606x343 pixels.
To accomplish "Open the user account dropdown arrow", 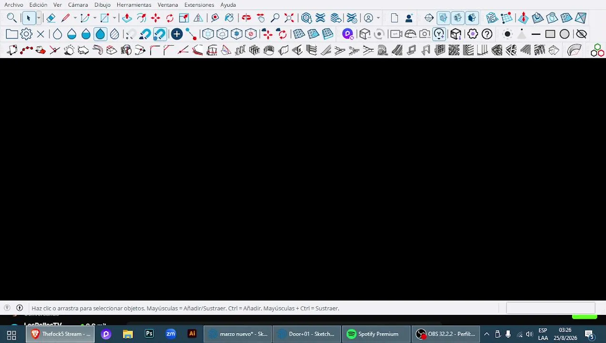I will 378,18.
